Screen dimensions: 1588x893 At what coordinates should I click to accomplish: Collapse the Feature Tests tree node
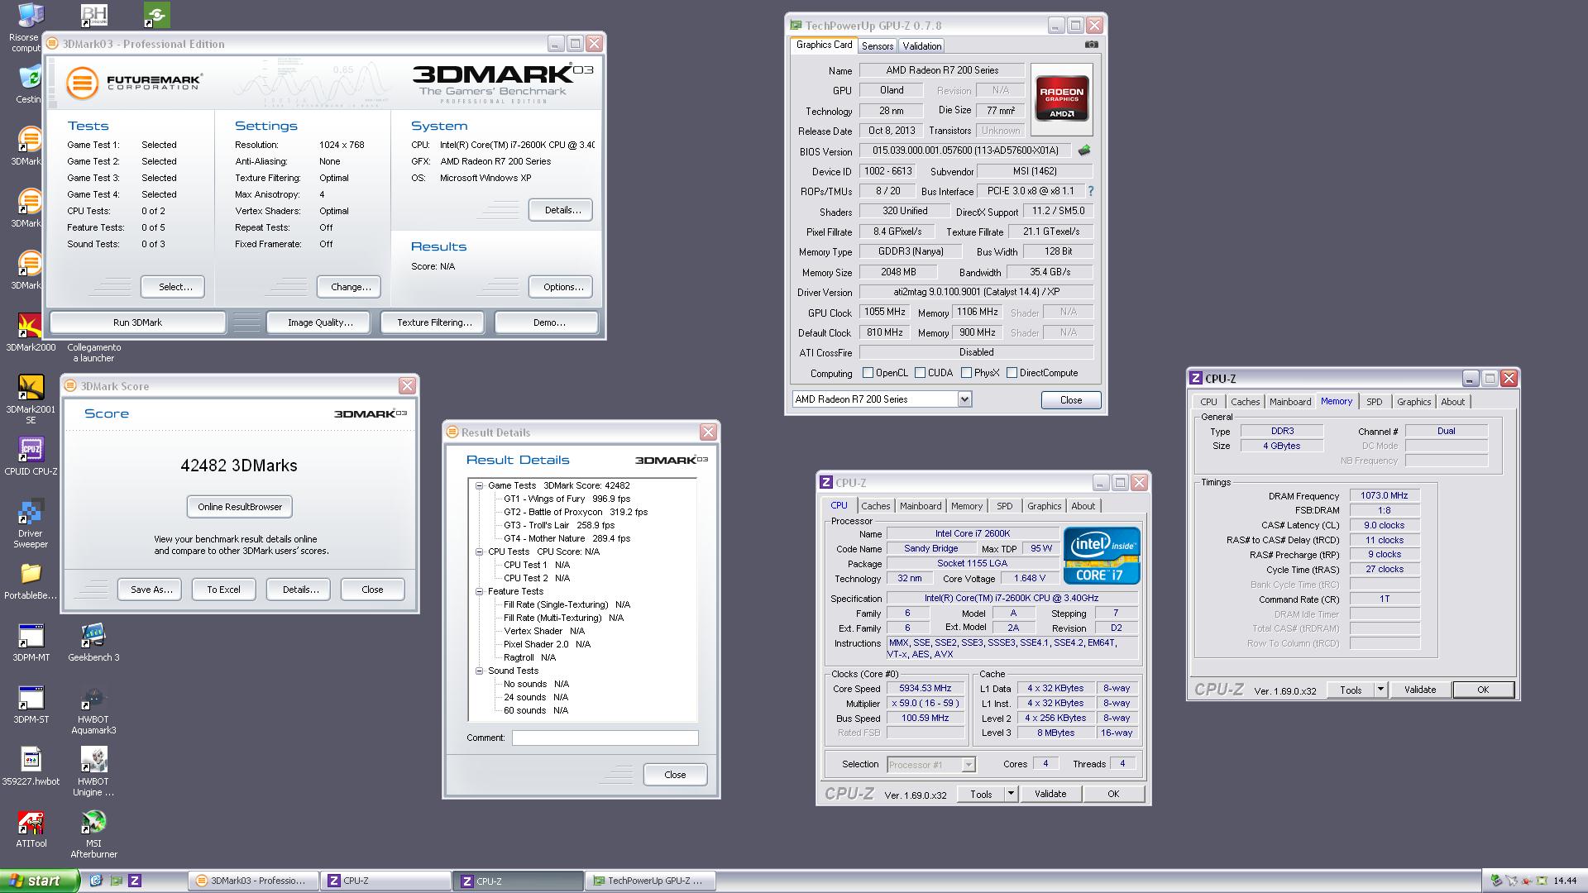click(x=479, y=592)
